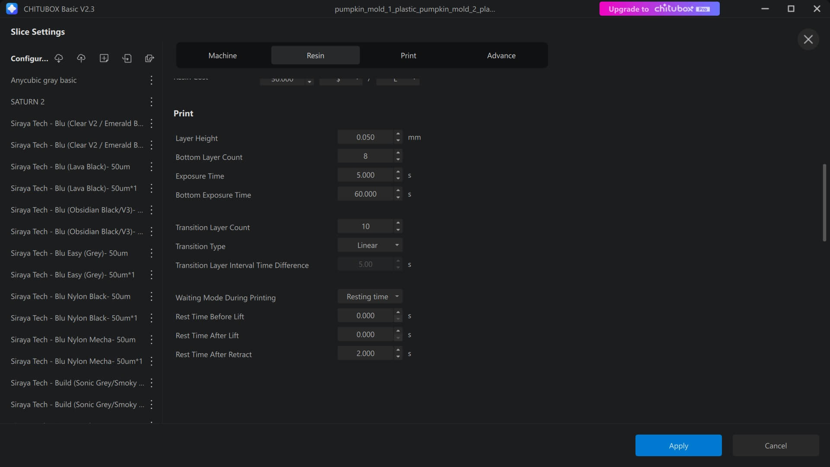Click the Transition Layer Count field

pyautogui.click(x=366, y=226)
